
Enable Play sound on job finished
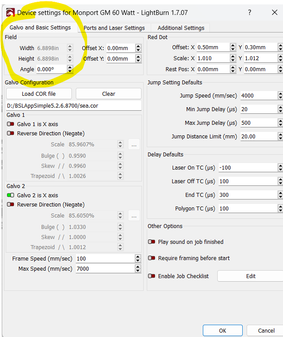[152, 242]
